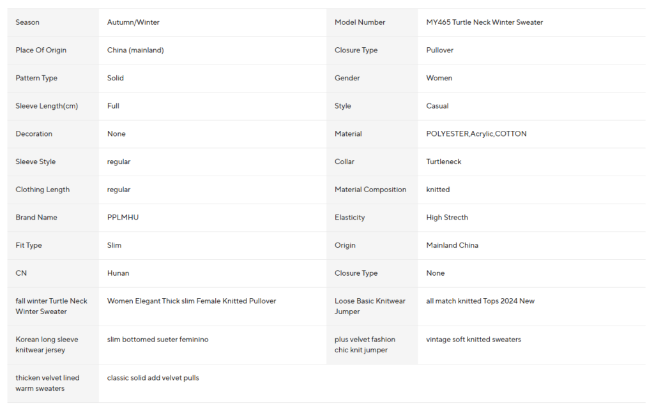Select the classic solid add velvet pulls text
This screenshot has width=654, height=406.
tap(153, 378)
